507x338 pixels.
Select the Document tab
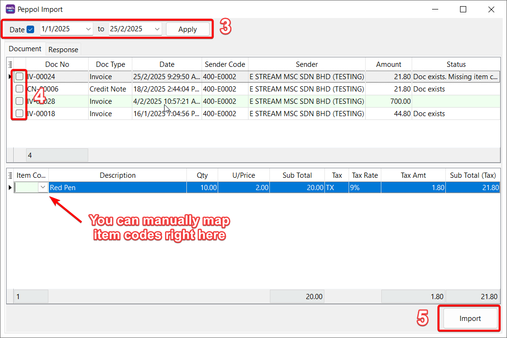[25, 49]
